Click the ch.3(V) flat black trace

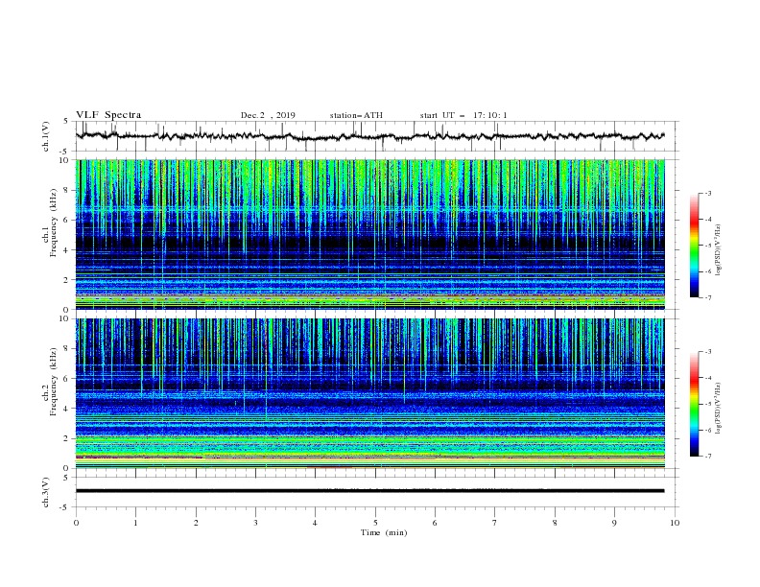point(370,491)
